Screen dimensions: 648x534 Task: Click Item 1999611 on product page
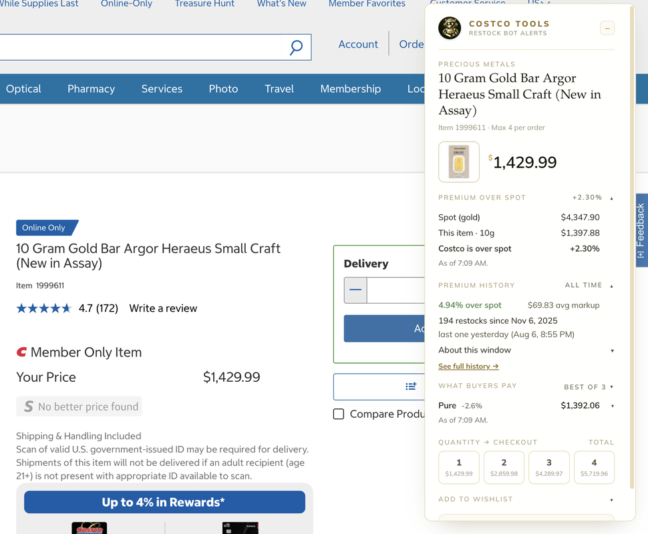[x=40, y=286]
